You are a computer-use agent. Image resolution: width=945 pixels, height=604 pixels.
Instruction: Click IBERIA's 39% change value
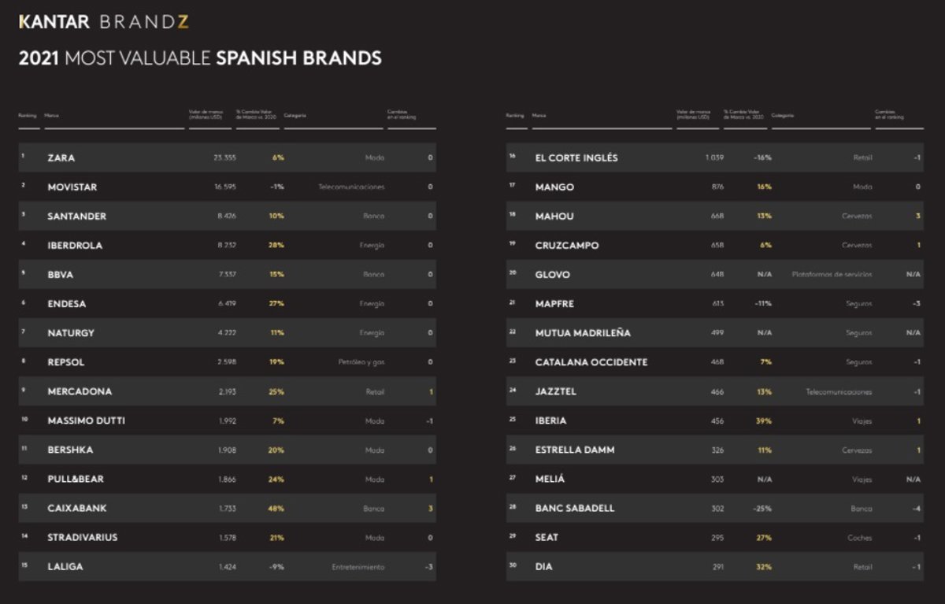click(763, 421)
